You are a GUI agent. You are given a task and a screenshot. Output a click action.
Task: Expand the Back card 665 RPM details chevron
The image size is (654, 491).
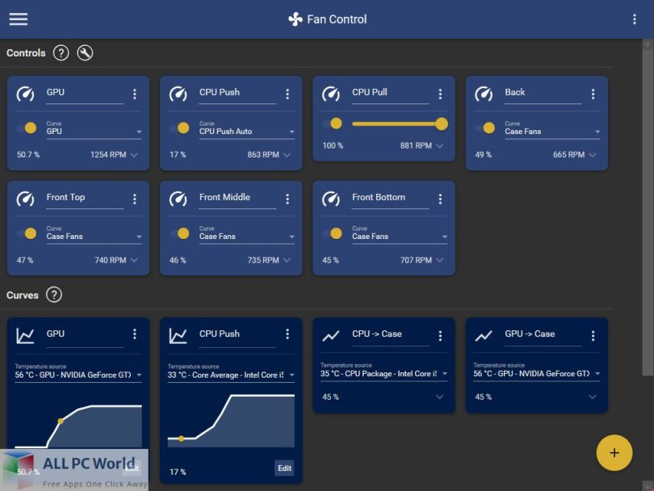coord(593,155)
